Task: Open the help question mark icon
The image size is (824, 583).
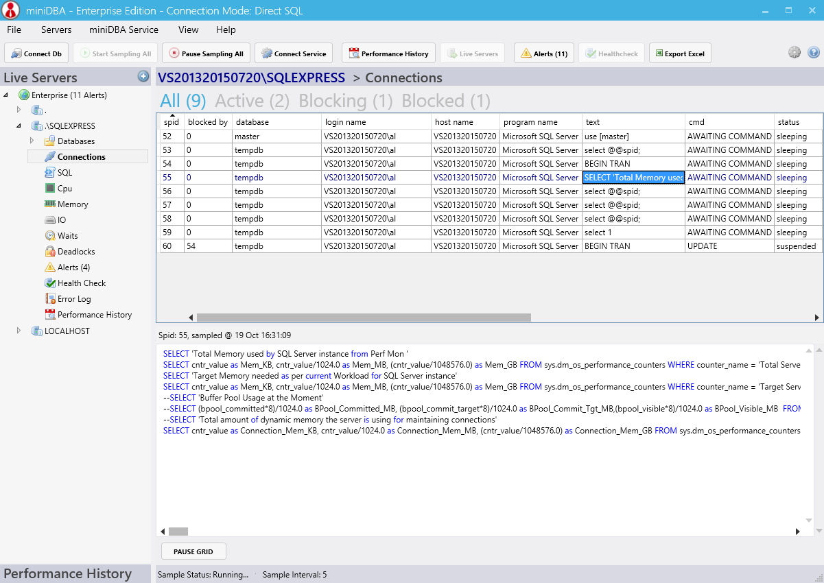Action: [814, 53]
